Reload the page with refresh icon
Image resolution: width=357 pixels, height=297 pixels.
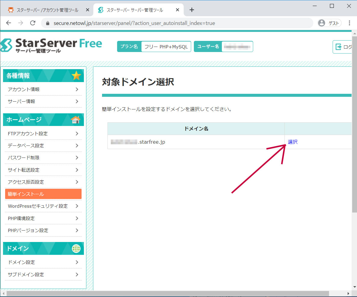(x=33, y=23)
